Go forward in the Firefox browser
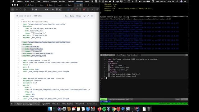 (x=16, y=10)
